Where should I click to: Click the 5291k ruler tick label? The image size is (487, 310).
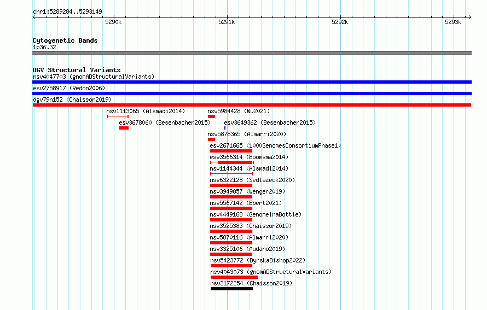coord(227,22)
